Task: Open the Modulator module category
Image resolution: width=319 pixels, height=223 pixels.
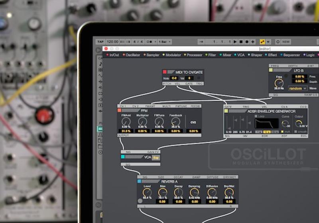Action: (172, 55)
